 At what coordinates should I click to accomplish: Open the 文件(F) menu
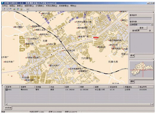tap(5, 6)
